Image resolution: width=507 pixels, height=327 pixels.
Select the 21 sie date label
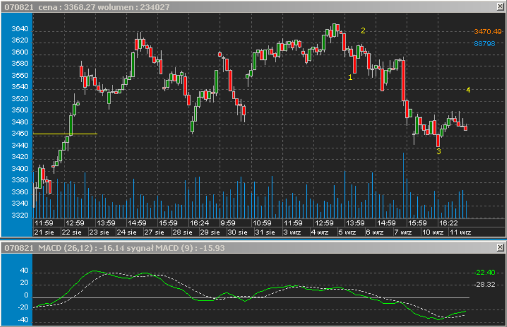pyautogui.click(x=44, y=232)
